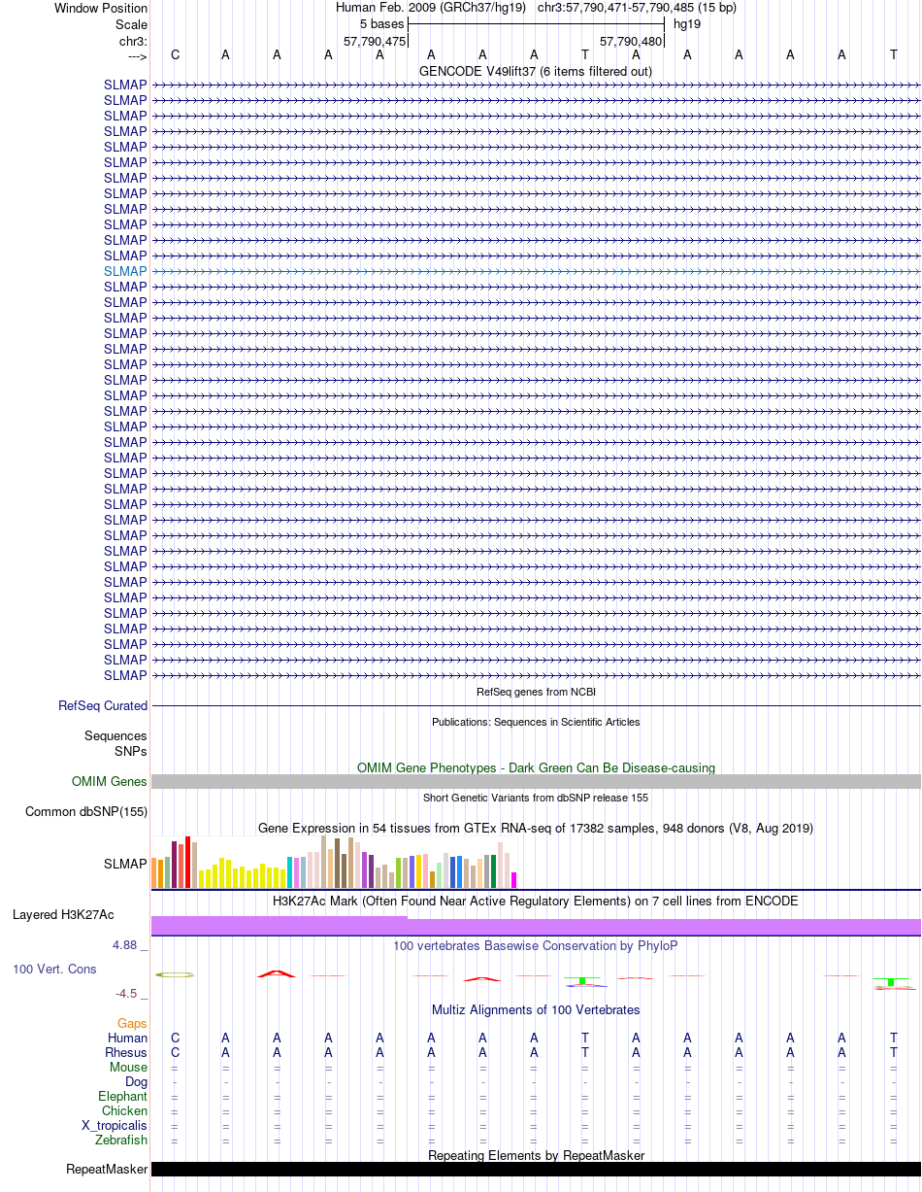Click the gray OMIM Genes bar
Image resolution: width=922 pixels, height=1192 pixels.
click(x=536, y=782)
